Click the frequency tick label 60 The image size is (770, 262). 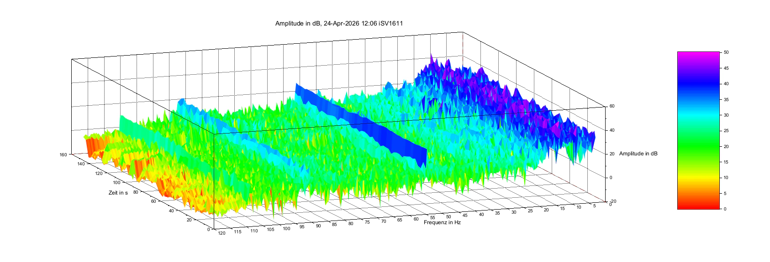pos(416,219)
